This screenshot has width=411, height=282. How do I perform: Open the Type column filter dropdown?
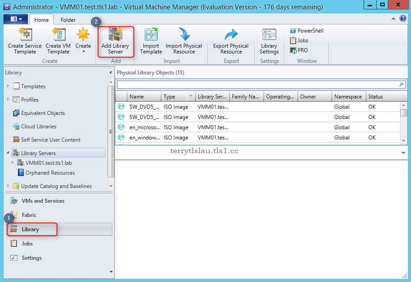pyautogui.click(x=192, y=96)
